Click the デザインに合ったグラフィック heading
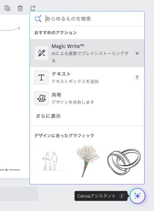This screenshot has height=211, width=154. (64, 136)
